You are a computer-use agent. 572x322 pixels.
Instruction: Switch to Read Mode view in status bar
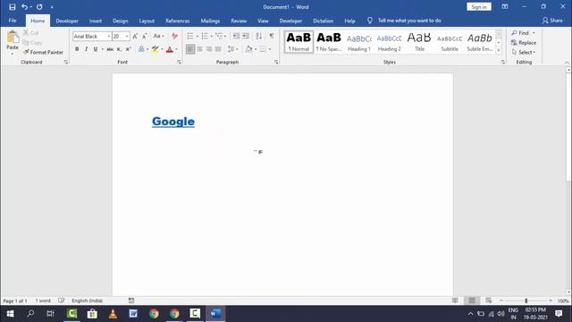click(455, 301)
